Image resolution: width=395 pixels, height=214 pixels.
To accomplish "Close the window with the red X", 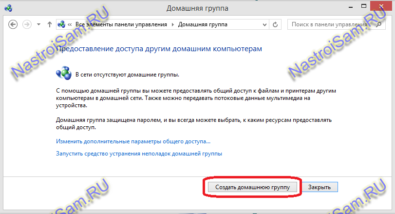I will point(381,6).
